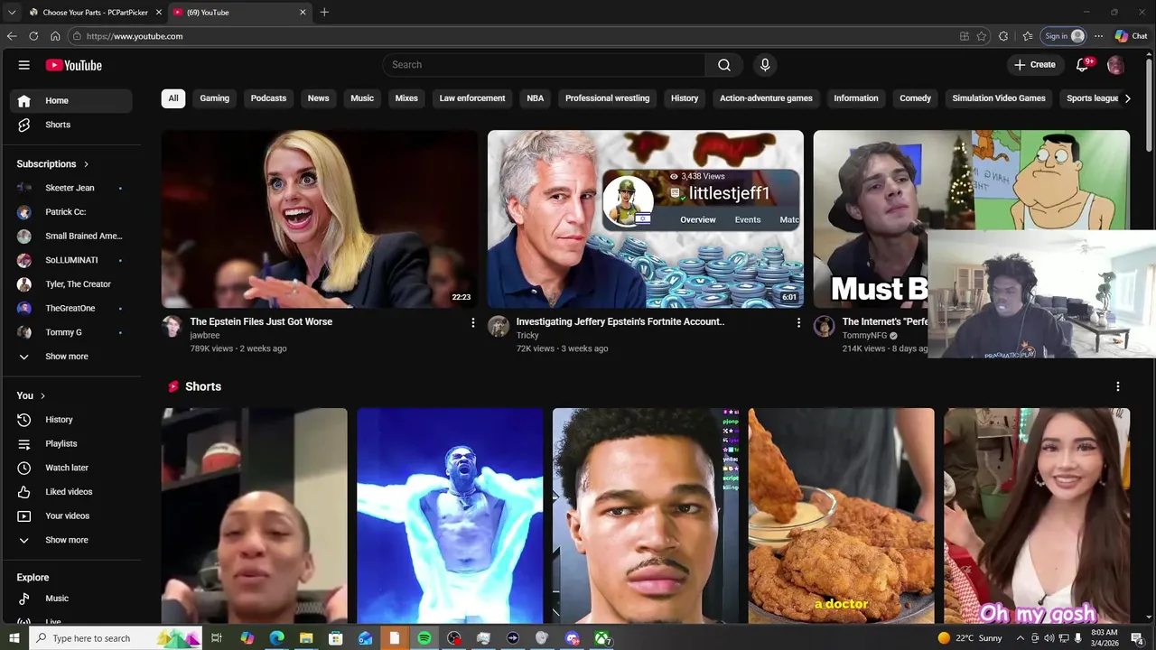Go back in browser history

pos(12,36)
